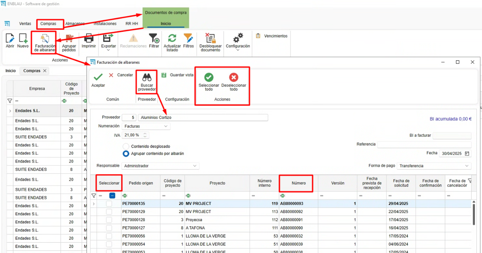Close the Compras tab with its X
The height and width of the screenshot is (253, 482).
pos(45,71)
